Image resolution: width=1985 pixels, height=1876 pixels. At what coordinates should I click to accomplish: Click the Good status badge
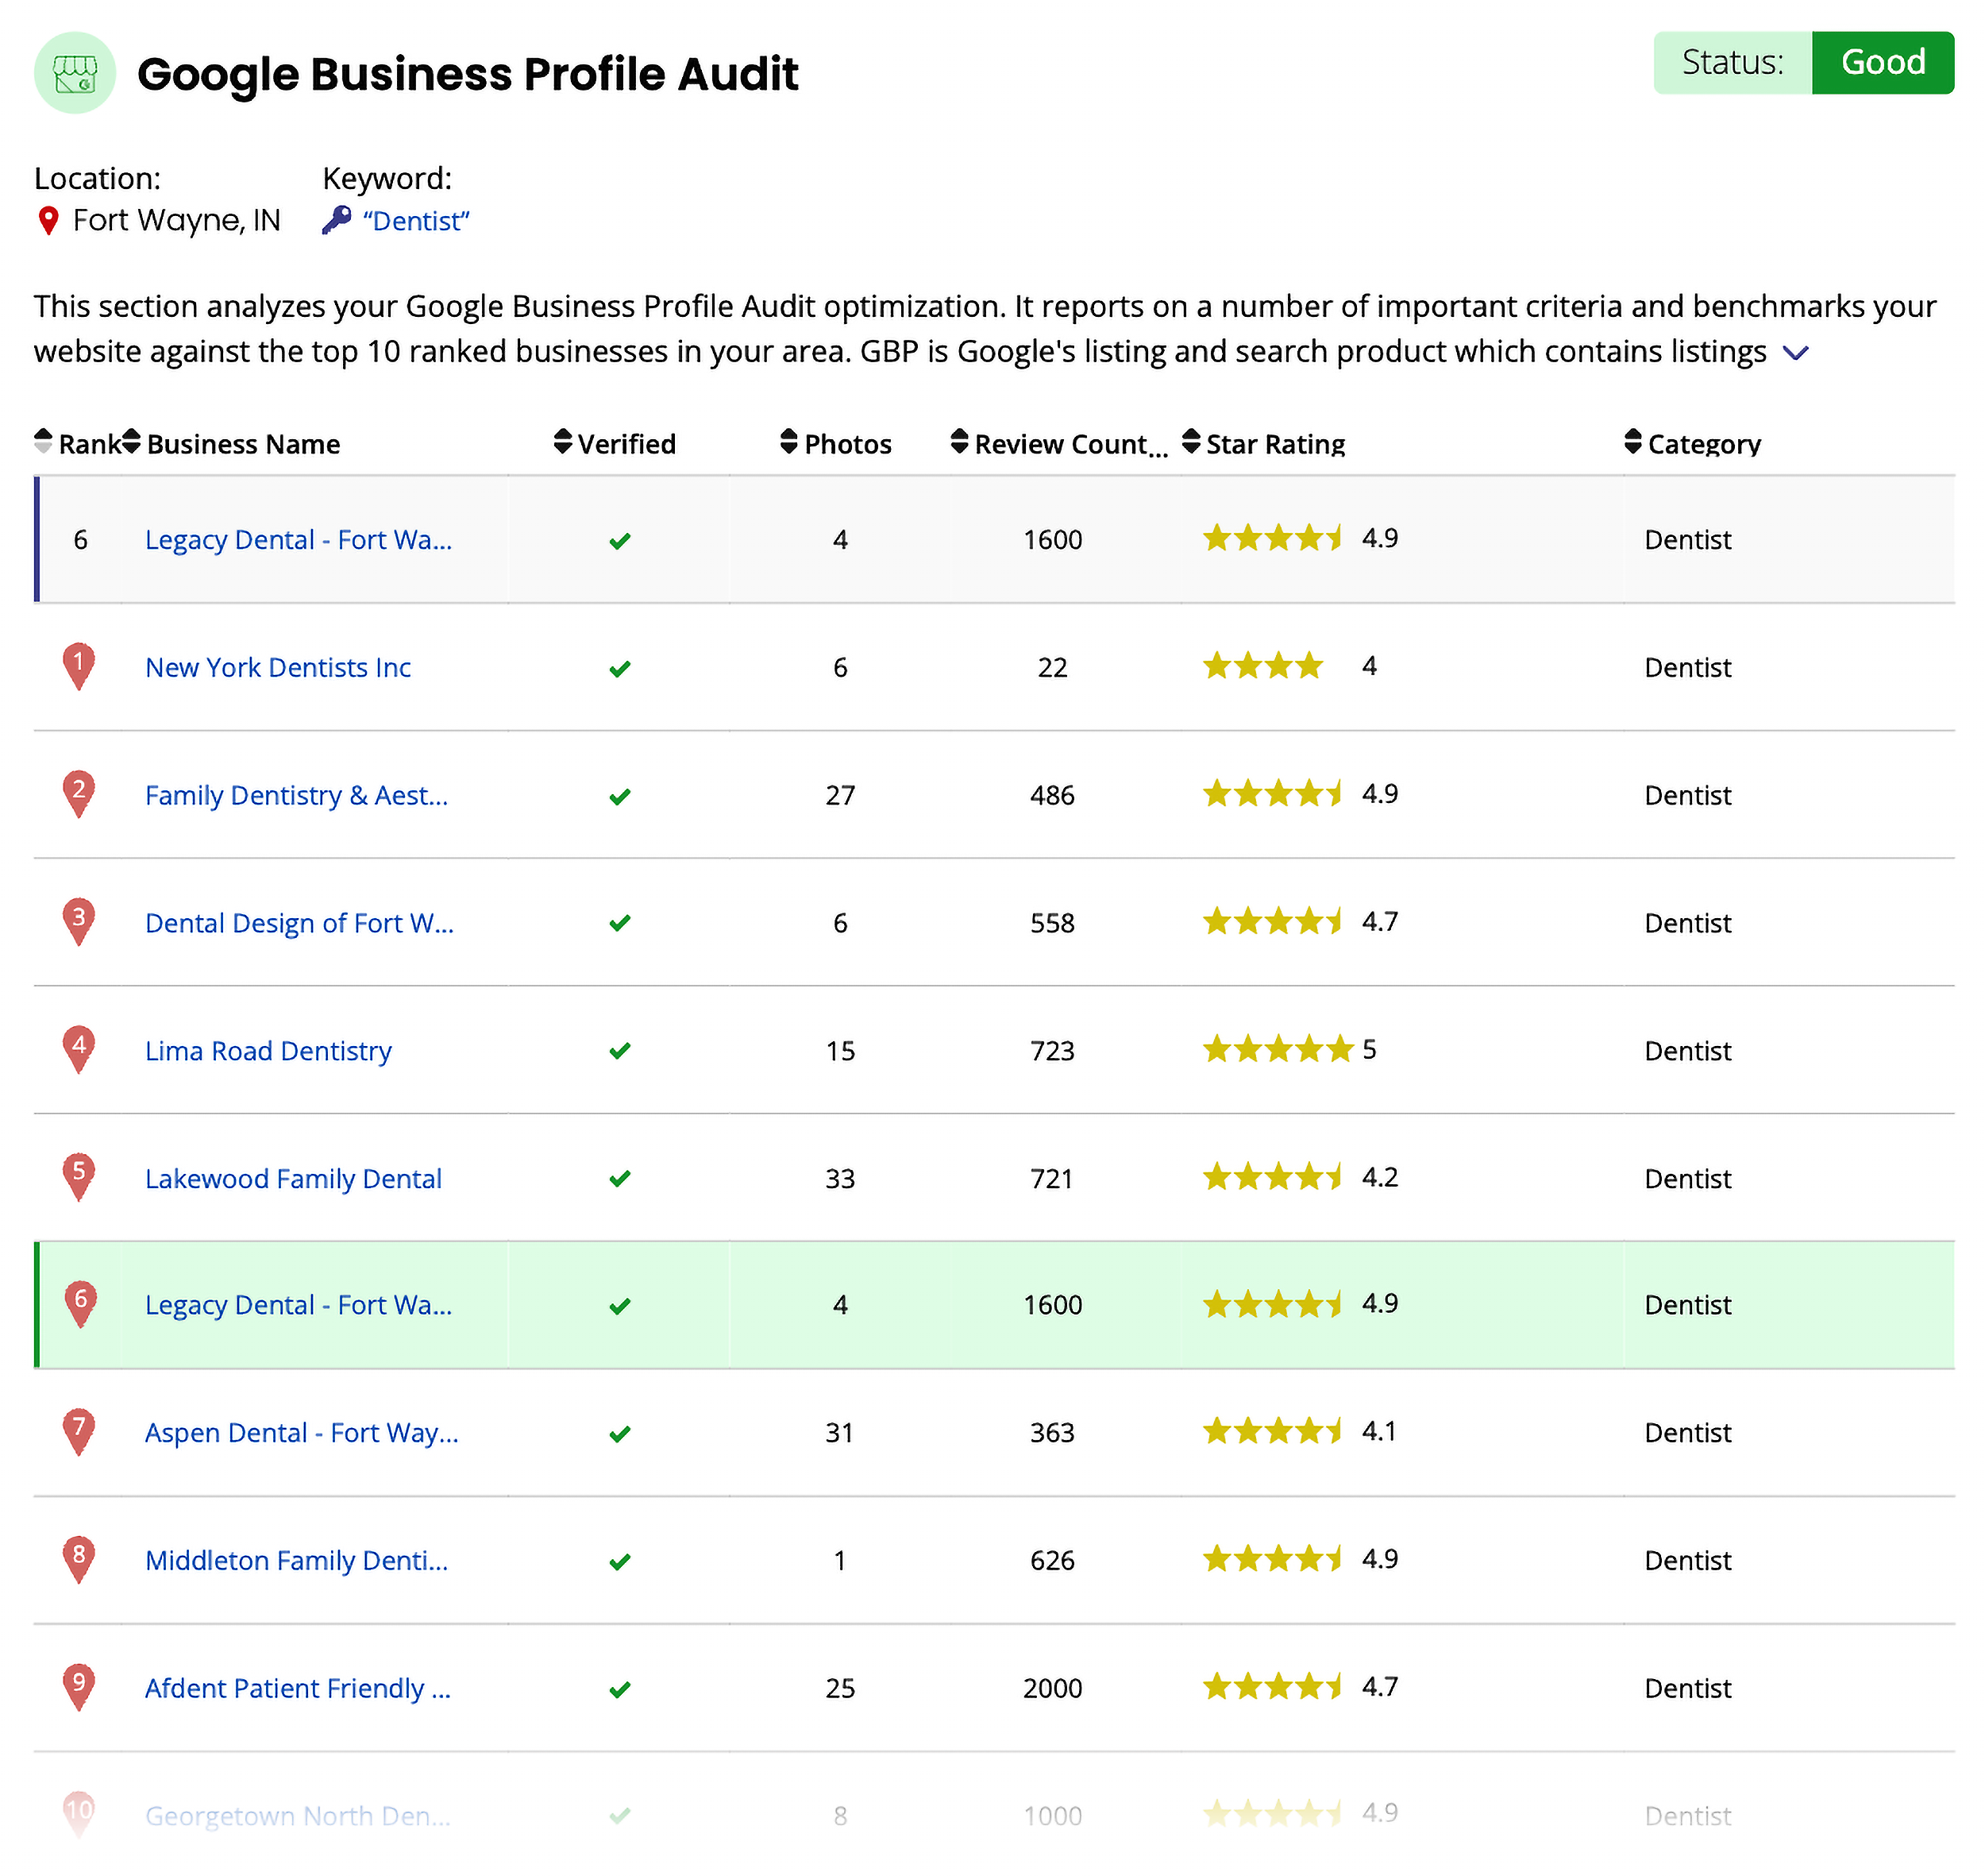(x=1883, y=62)
